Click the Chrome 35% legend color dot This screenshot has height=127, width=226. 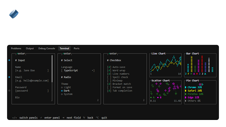click(186, 87)
